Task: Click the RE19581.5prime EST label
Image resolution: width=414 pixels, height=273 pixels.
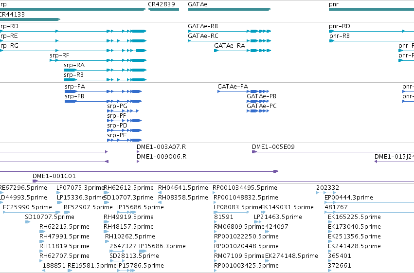Action: click(x=92, y=266)
